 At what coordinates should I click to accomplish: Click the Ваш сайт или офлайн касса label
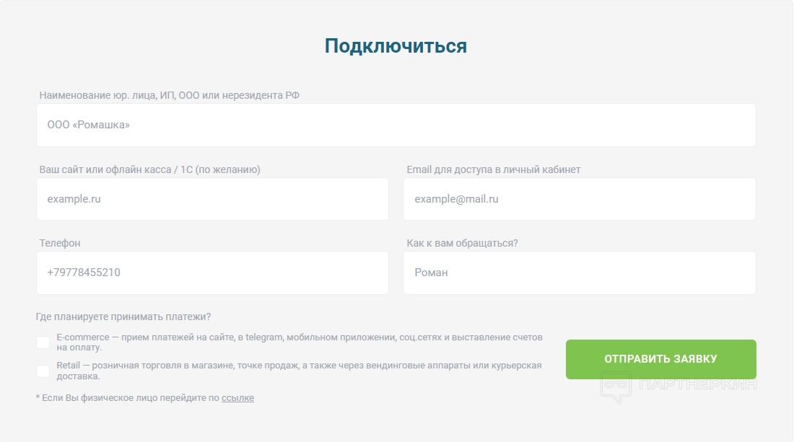coord(149,169)
